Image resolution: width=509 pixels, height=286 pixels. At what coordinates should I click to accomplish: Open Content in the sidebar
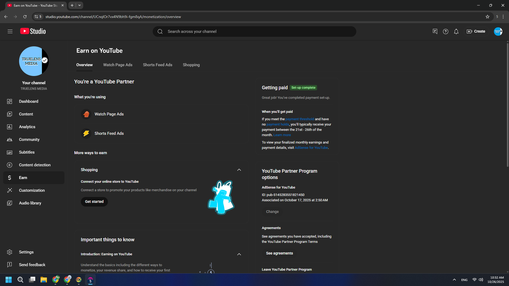(34, 114)
